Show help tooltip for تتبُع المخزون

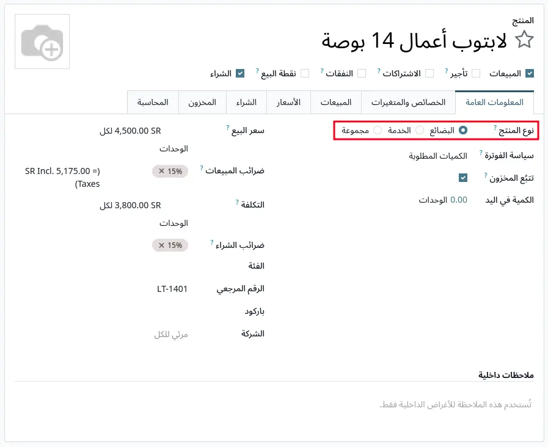[486, 175]
